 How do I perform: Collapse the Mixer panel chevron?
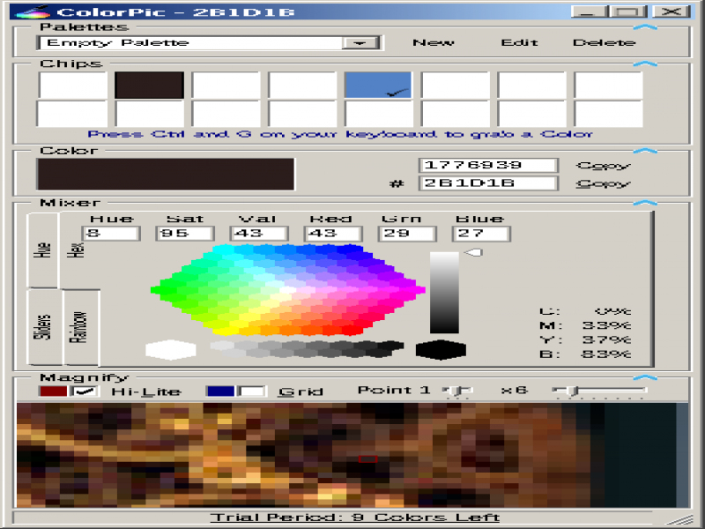pyautogui.click(x=646, y=203)
